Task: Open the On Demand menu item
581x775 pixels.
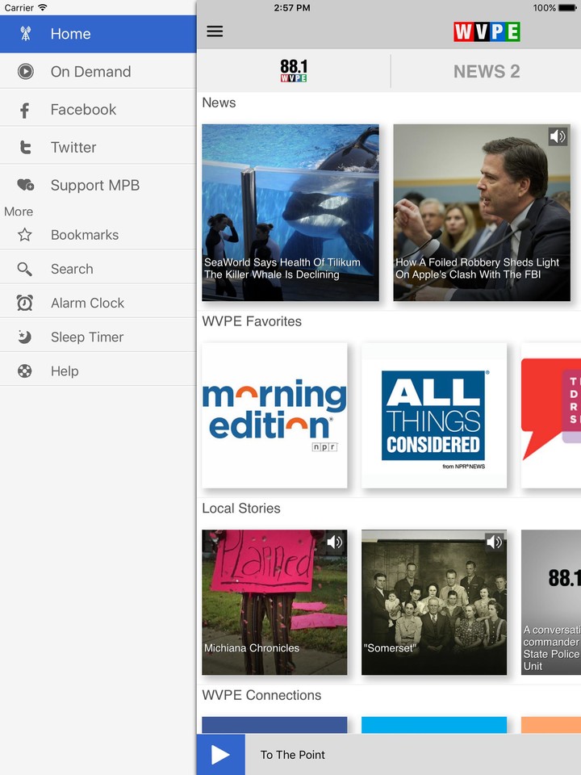Action: pos(98,72)
